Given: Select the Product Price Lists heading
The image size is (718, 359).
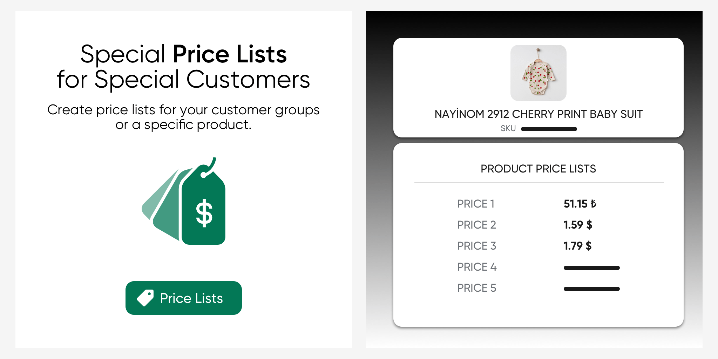Looking at the screenshot, I should [538, 169].
